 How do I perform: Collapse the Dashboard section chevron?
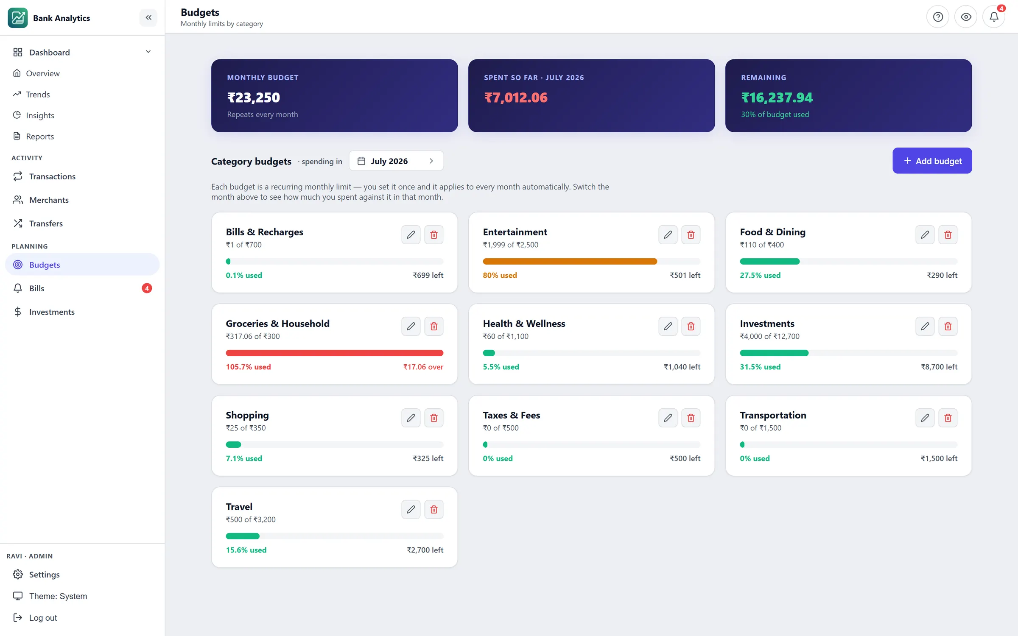[x=148, y=52]
